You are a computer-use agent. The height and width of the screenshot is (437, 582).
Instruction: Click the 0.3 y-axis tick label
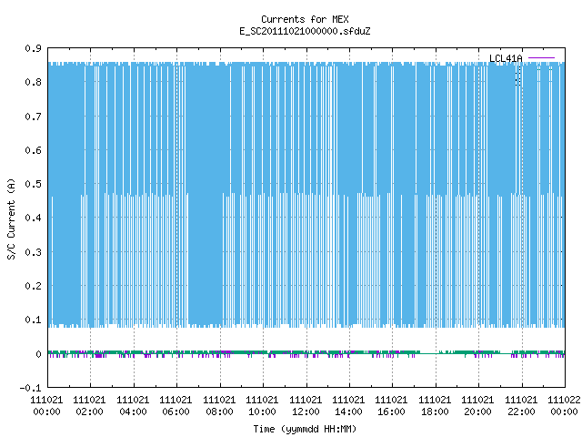pos(33,252)
